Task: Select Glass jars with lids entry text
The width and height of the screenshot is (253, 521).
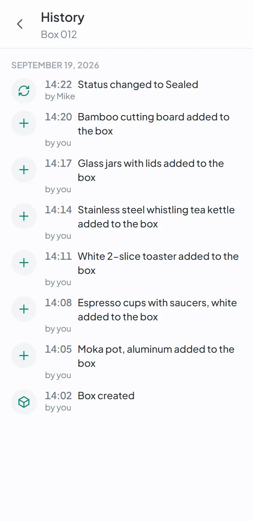Action: [x=151, y=170]
